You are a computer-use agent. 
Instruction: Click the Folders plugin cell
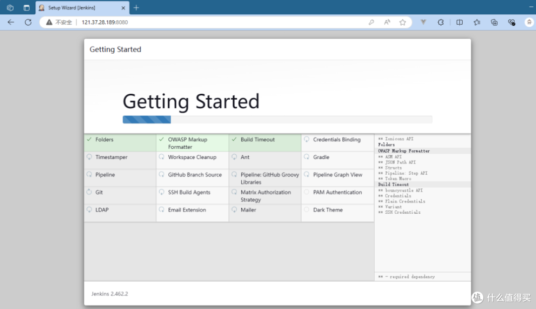tap(120, 143)
